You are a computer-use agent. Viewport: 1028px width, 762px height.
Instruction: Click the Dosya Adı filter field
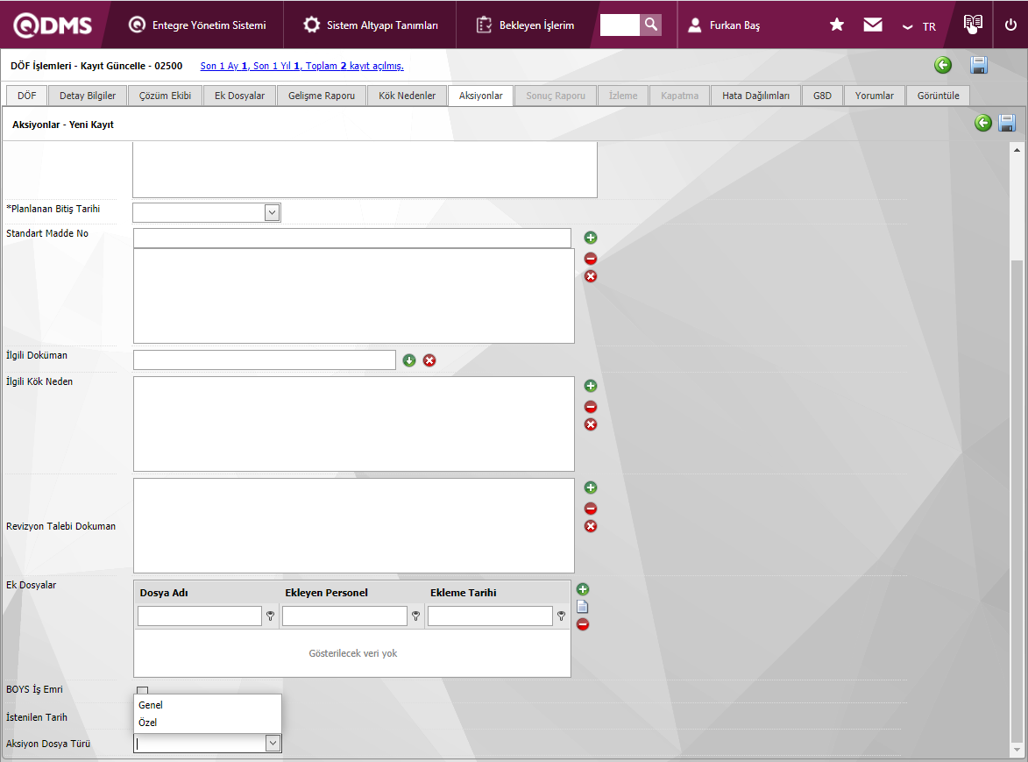point(199,616)
